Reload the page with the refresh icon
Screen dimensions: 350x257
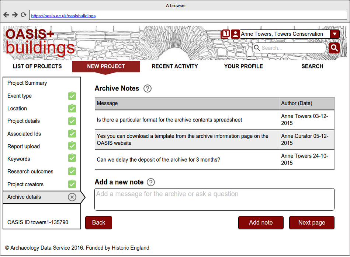pos(24,15)
